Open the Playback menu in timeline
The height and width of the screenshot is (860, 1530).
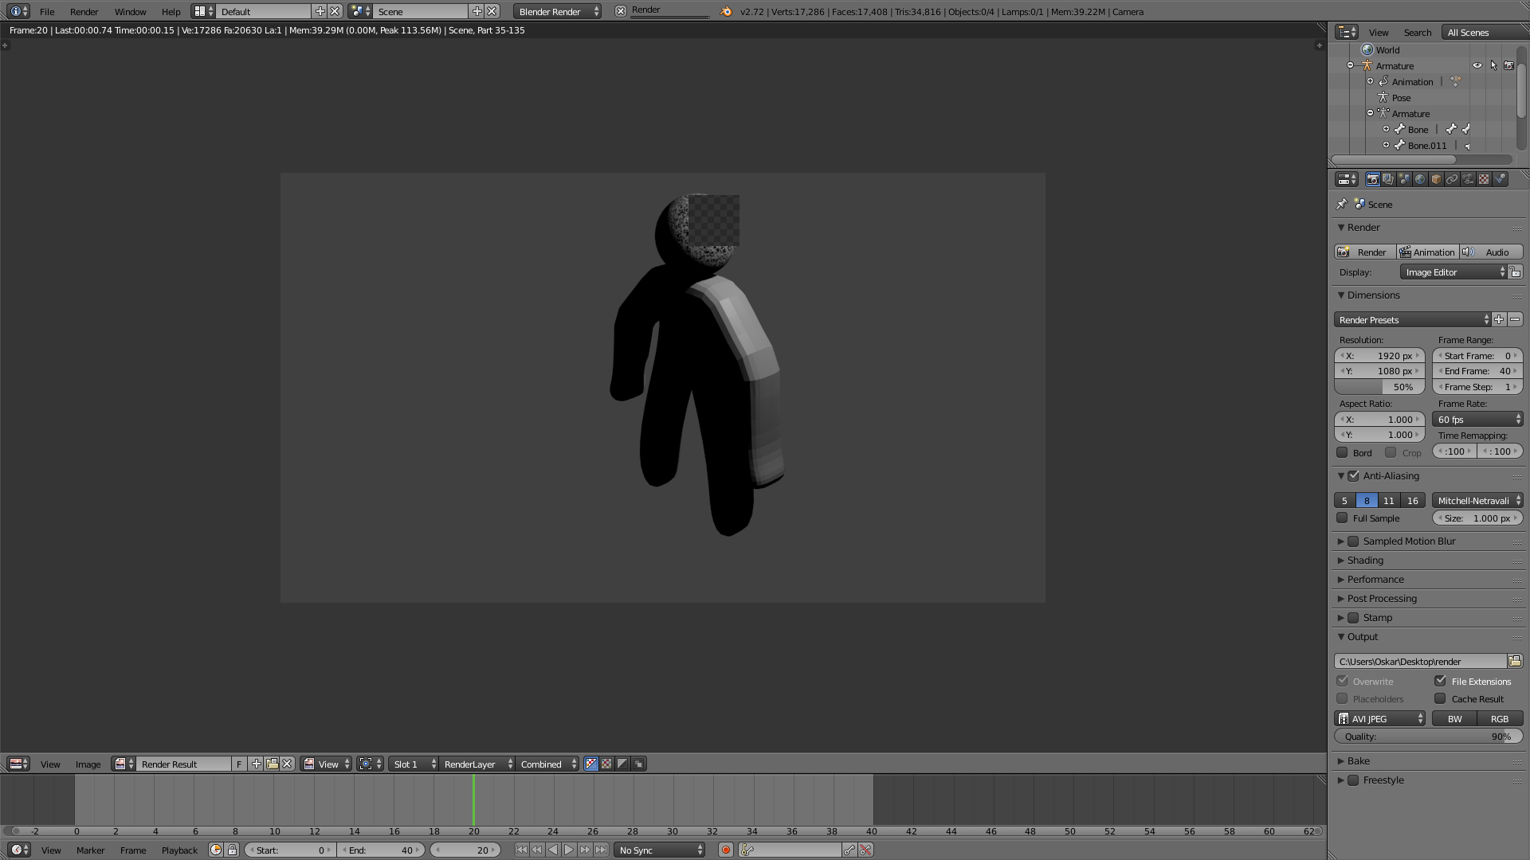(x=179, y=850)
